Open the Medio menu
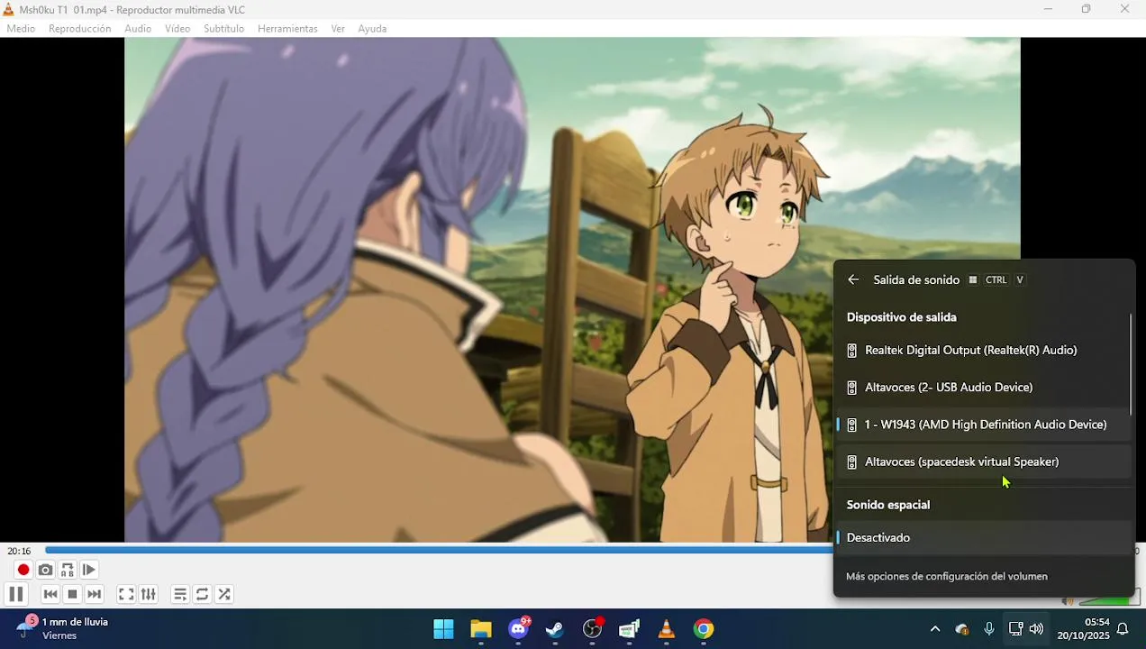 21,29
